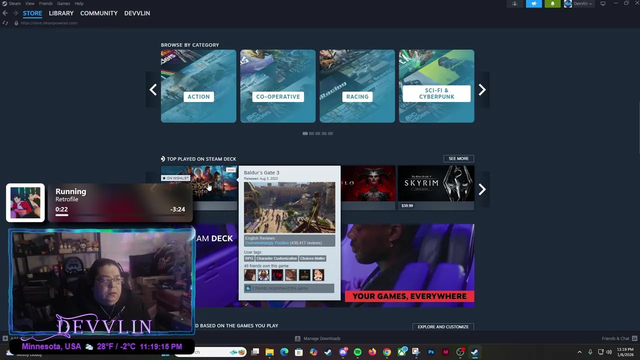Click the last category carousel page dot

(x=330, y=133)
